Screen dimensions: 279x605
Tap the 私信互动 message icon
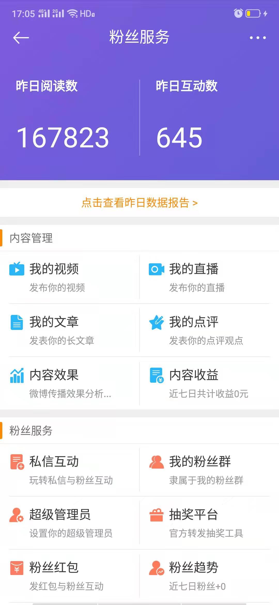pos(17,462)
